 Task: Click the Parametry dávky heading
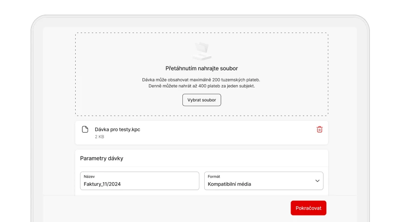coord(102,158)
